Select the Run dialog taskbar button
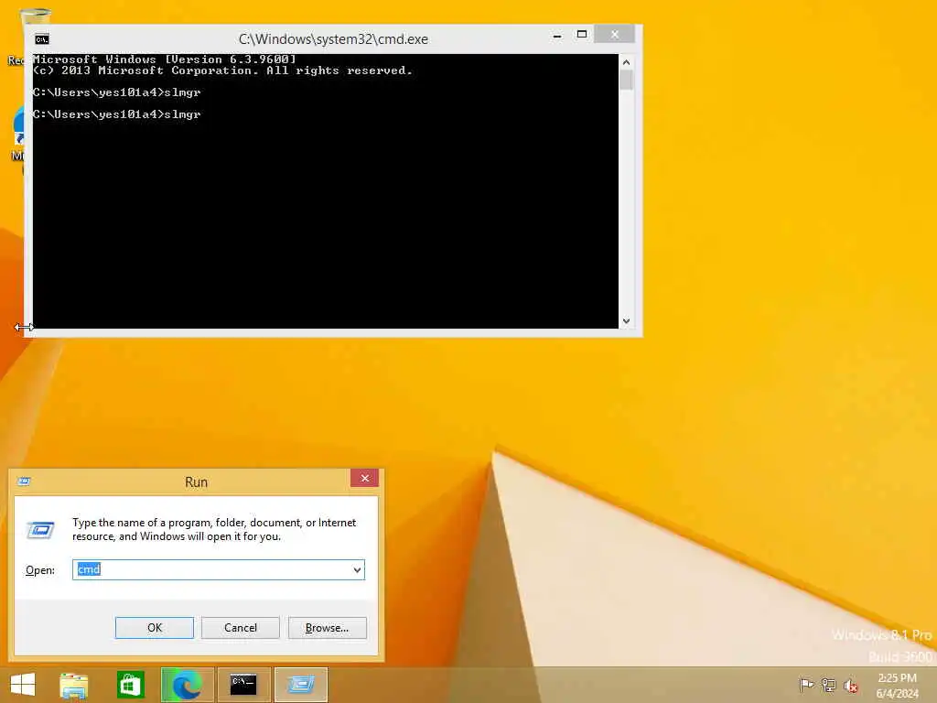 (300, 685)
